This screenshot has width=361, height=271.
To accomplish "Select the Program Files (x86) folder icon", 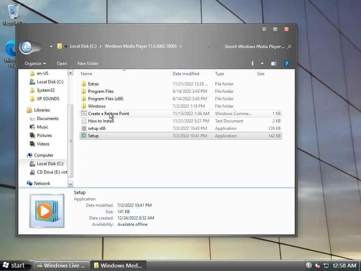I will click(84, 98).
